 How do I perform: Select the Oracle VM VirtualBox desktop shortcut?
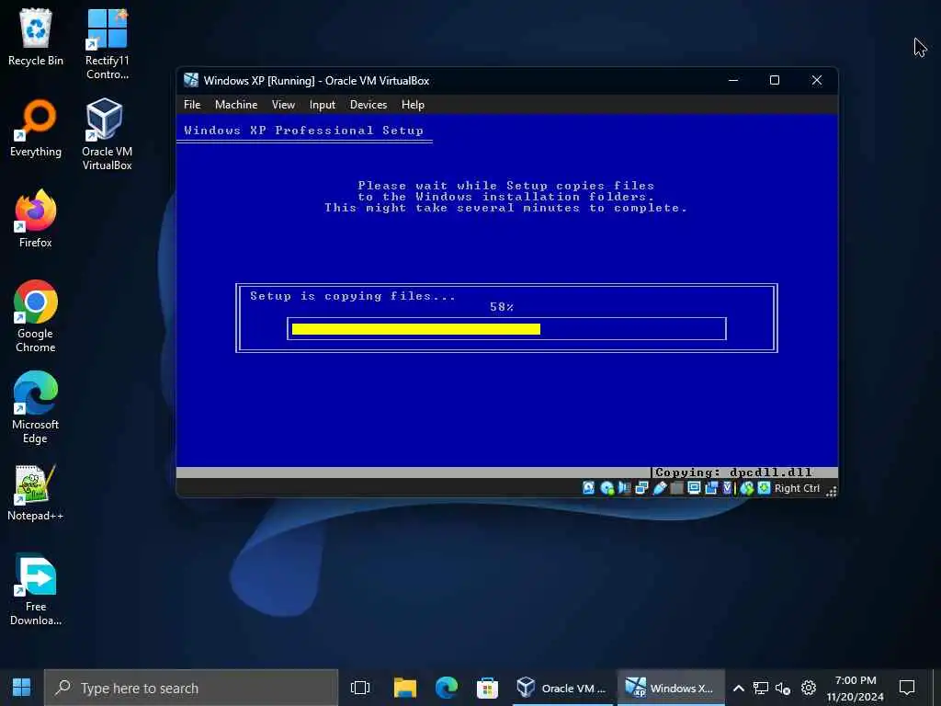(x=107, y=134)
